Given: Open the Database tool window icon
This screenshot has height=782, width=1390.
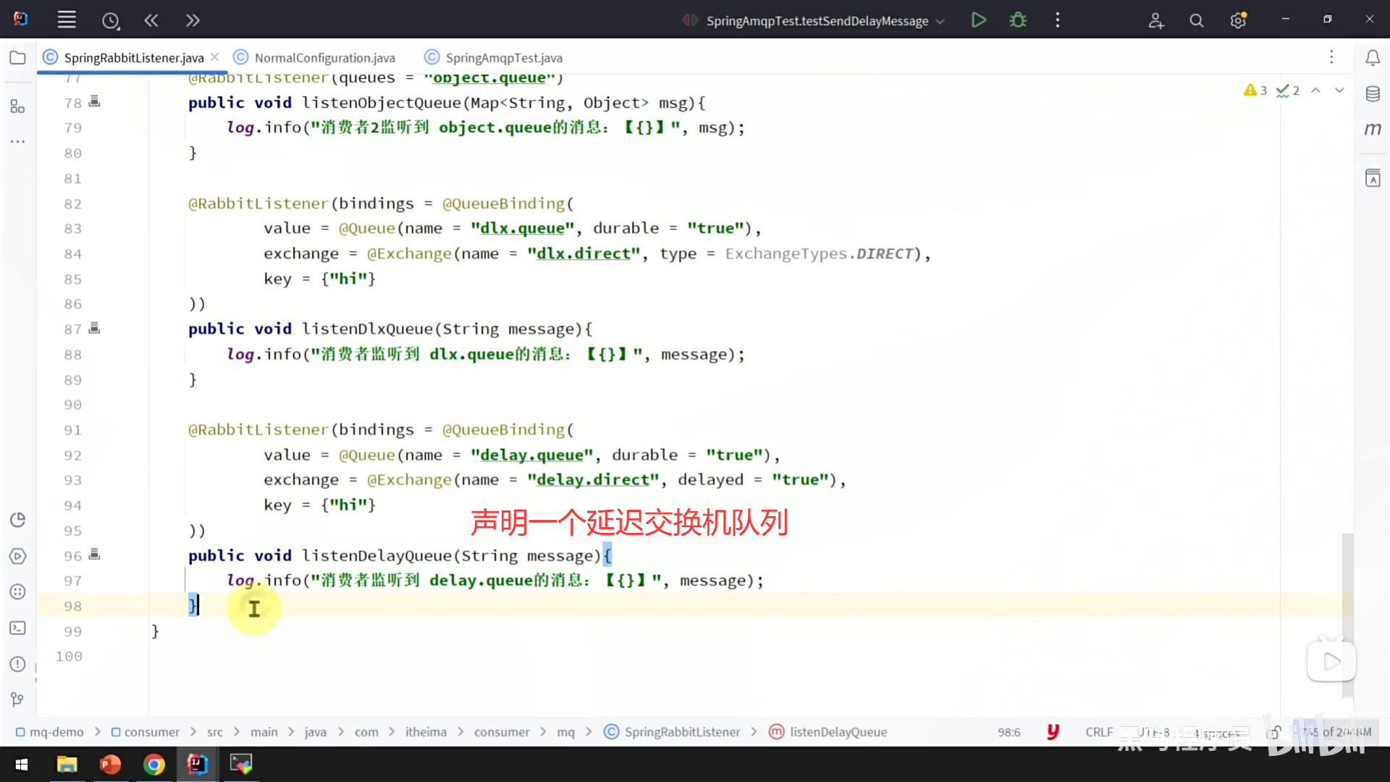Looking at the screenshot, I should tap(1373, 93).
